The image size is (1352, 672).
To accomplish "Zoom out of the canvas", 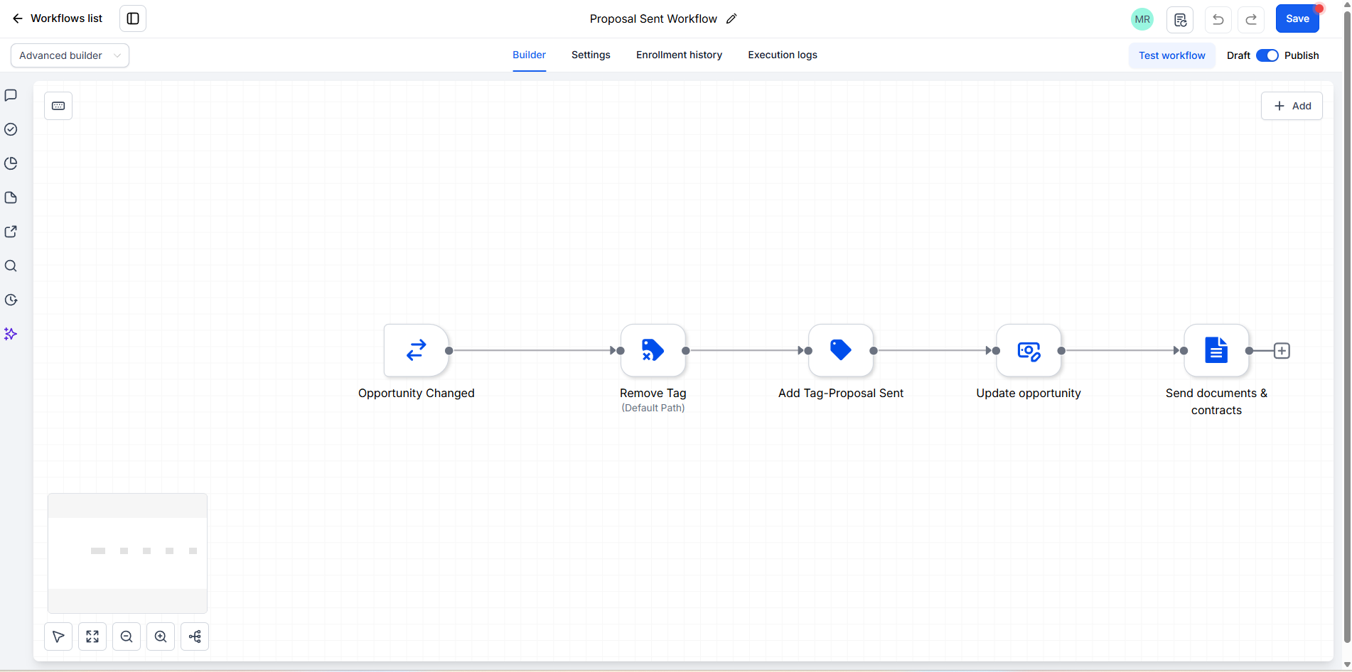I will tap(127, 636).
